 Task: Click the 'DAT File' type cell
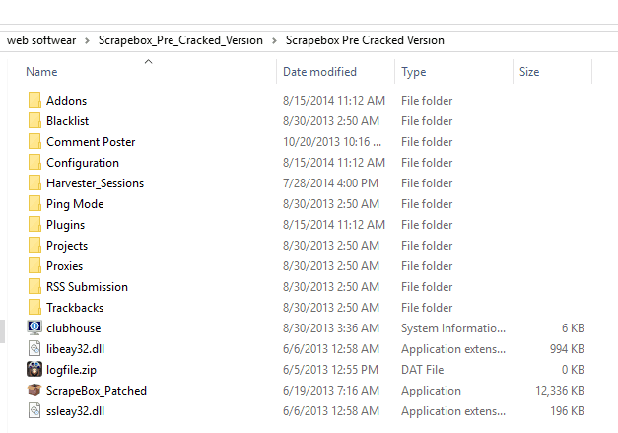pos(422,369)
